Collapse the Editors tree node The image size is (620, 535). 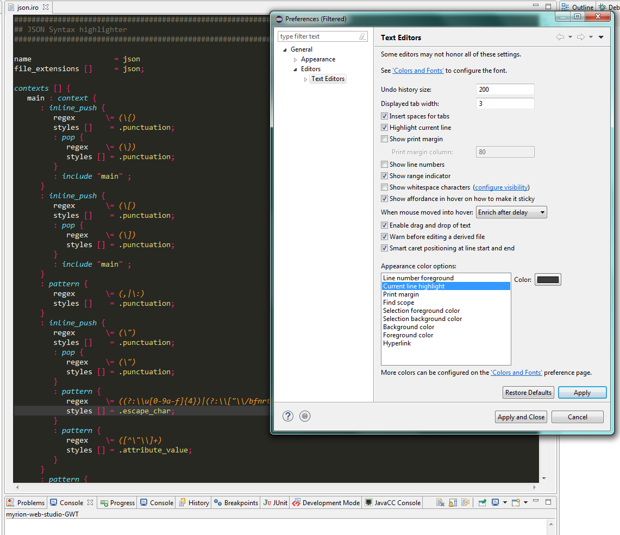pyautogui.click(x=295, y=69)
